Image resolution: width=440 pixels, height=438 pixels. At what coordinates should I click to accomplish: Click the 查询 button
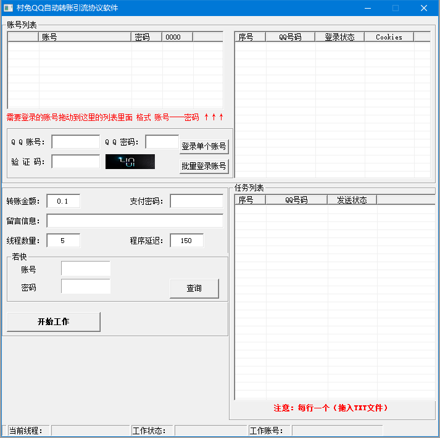point(194,289)
